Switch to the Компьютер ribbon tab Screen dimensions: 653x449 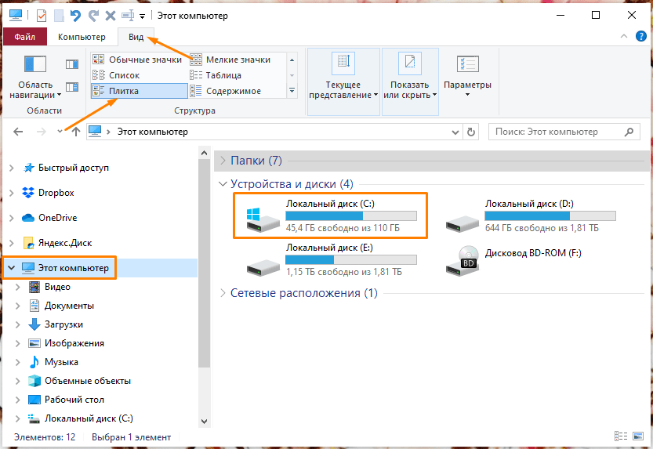[x=82, y=37]
